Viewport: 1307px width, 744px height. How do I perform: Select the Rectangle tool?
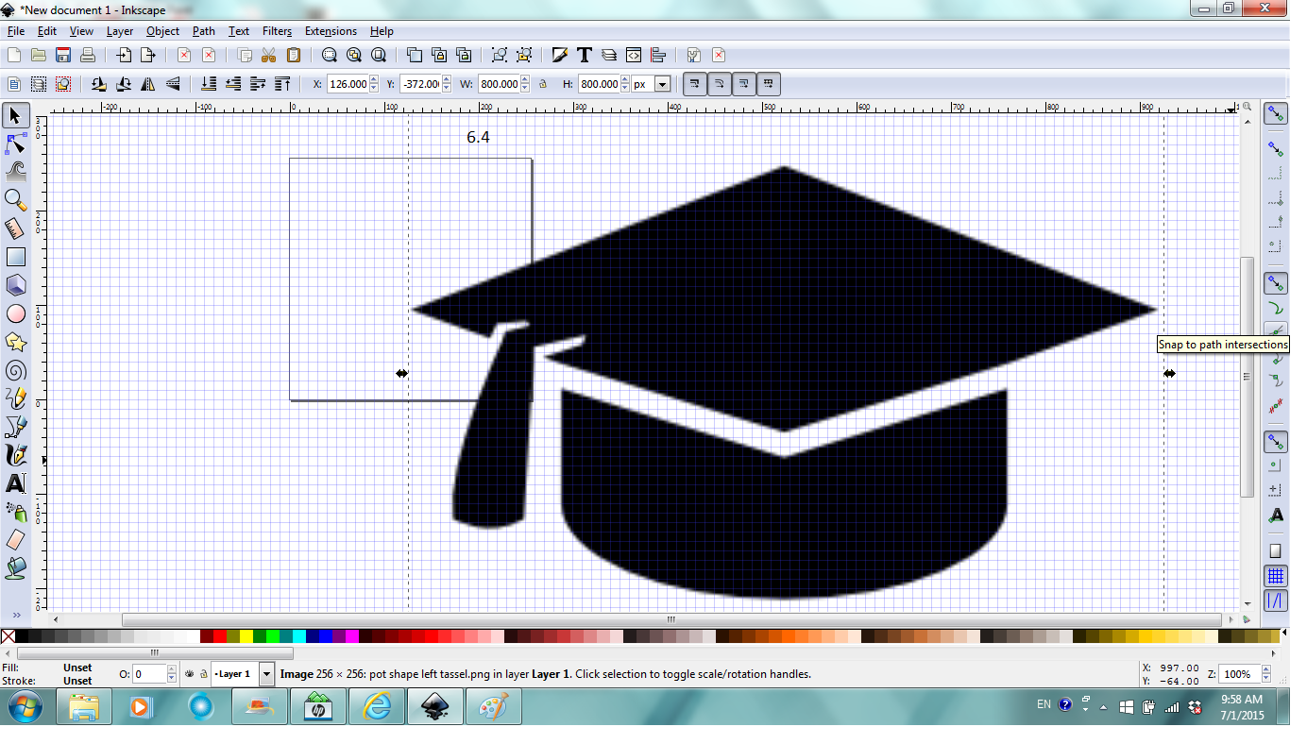pyautogui.click(x=15, y=256)
